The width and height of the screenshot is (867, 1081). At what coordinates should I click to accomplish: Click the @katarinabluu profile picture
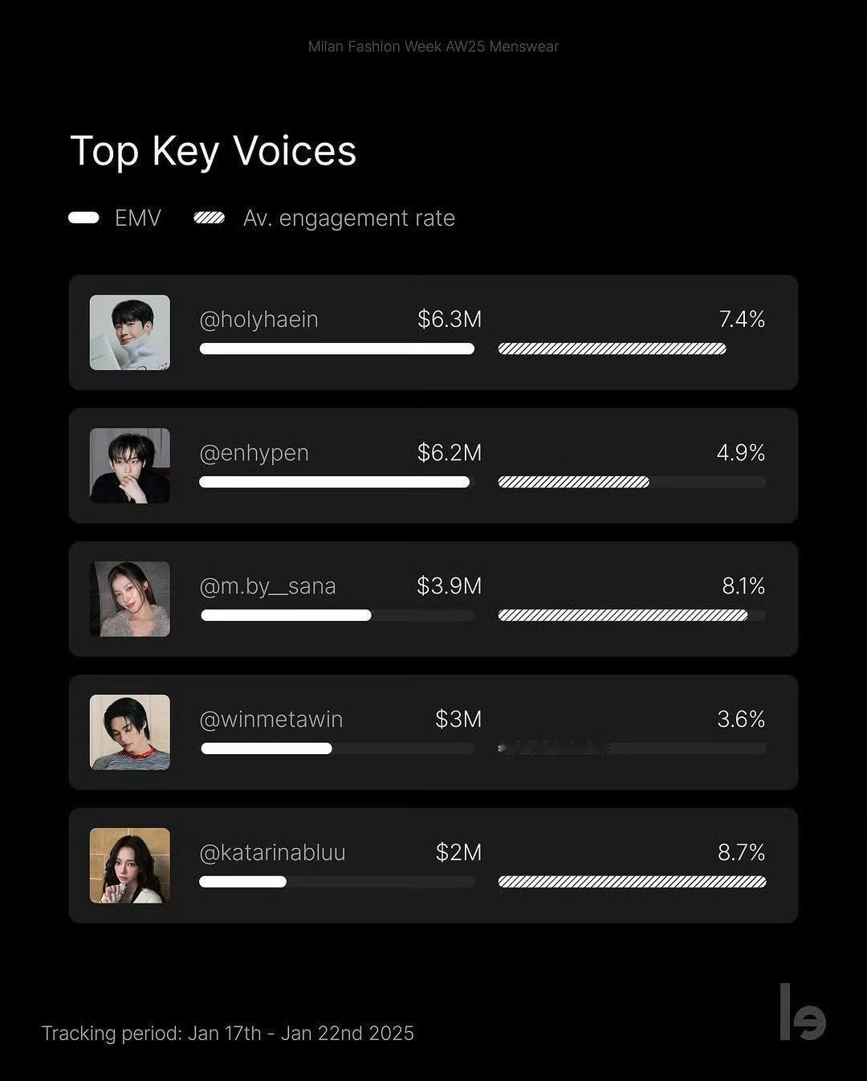pos(130,866)
